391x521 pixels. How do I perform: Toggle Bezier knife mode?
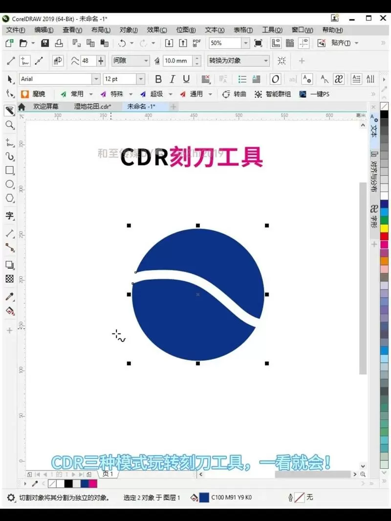coord(39,61)
